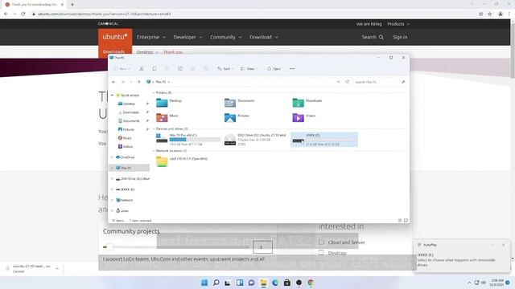The image size is (515, 289).
Task: Reload the page in Chrome
Action: click(x=23, y=14)
